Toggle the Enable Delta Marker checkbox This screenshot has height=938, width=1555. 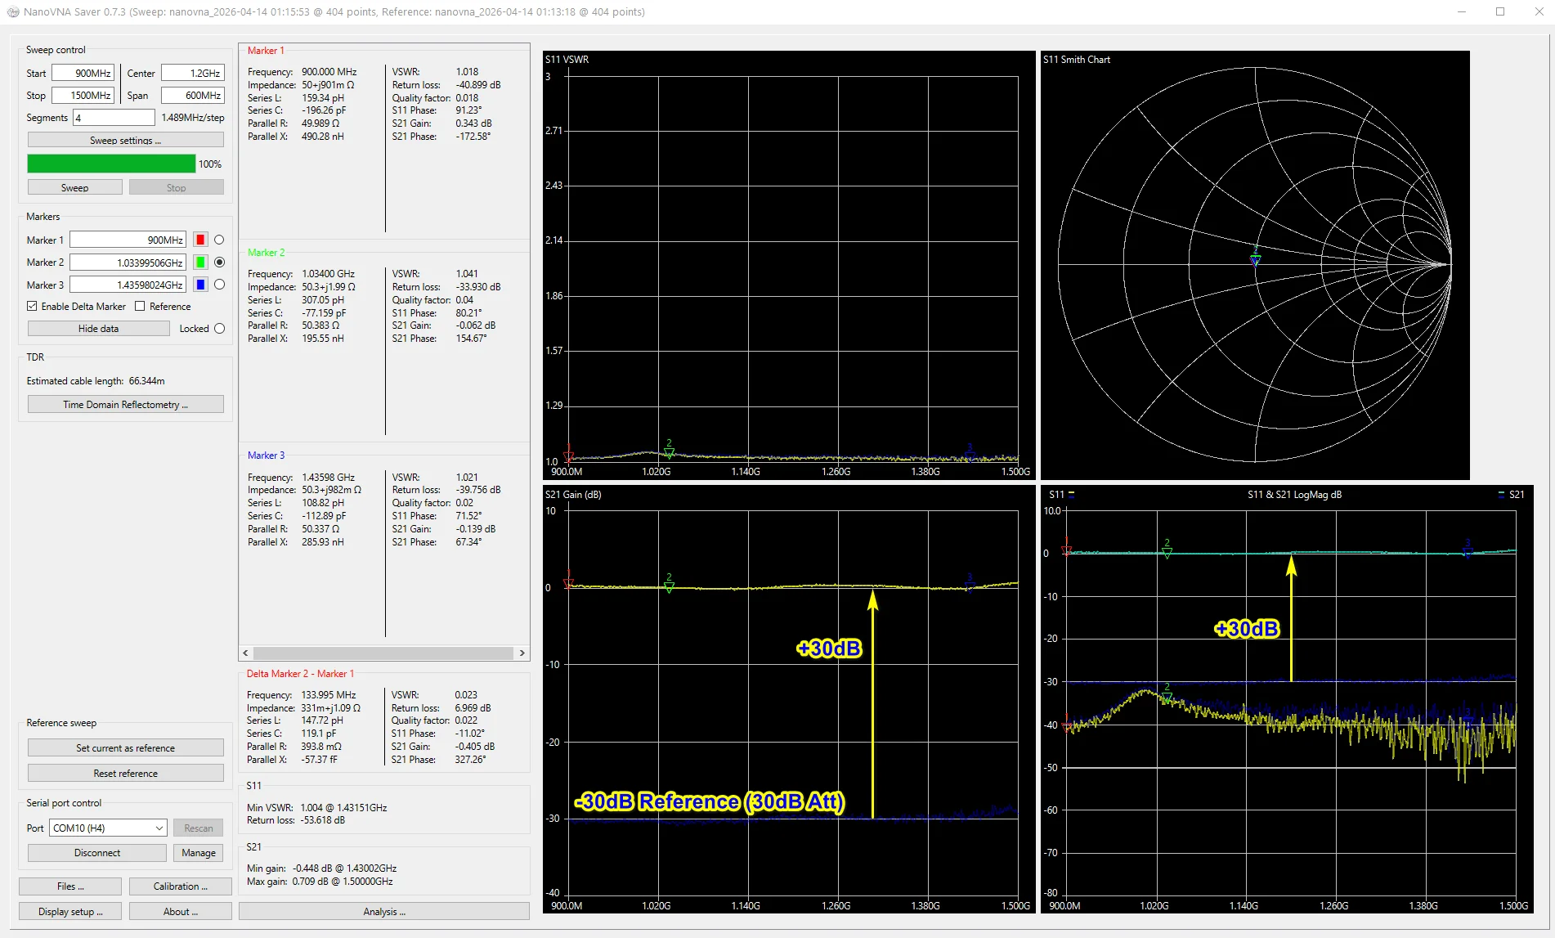click(x=76, y=307)
